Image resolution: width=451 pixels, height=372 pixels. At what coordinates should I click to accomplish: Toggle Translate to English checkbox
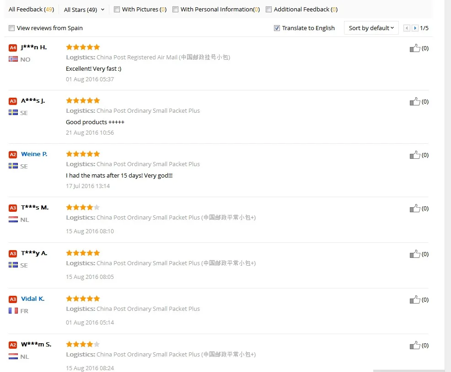(x=277, y=28)
